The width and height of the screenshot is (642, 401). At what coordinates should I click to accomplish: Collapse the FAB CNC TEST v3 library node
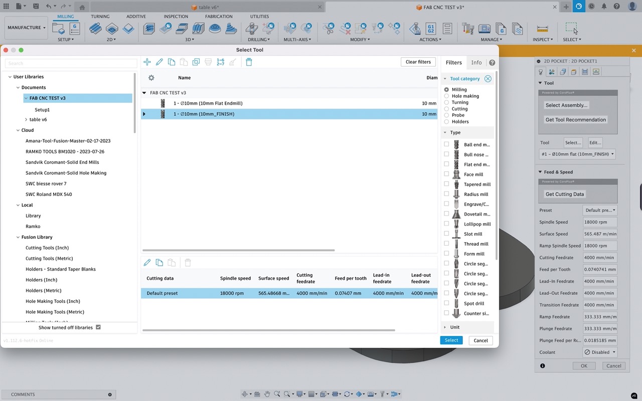tap(26, 98)
